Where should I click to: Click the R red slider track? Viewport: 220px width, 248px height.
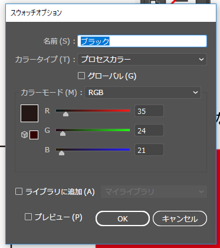point(93,110)
